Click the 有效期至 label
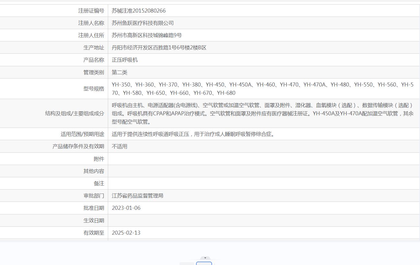The height and width of the screenshot is (265, 420). 94,233
